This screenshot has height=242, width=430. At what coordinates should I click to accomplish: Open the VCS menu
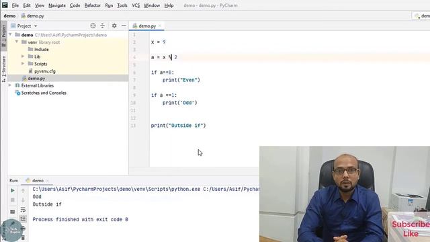136,5
